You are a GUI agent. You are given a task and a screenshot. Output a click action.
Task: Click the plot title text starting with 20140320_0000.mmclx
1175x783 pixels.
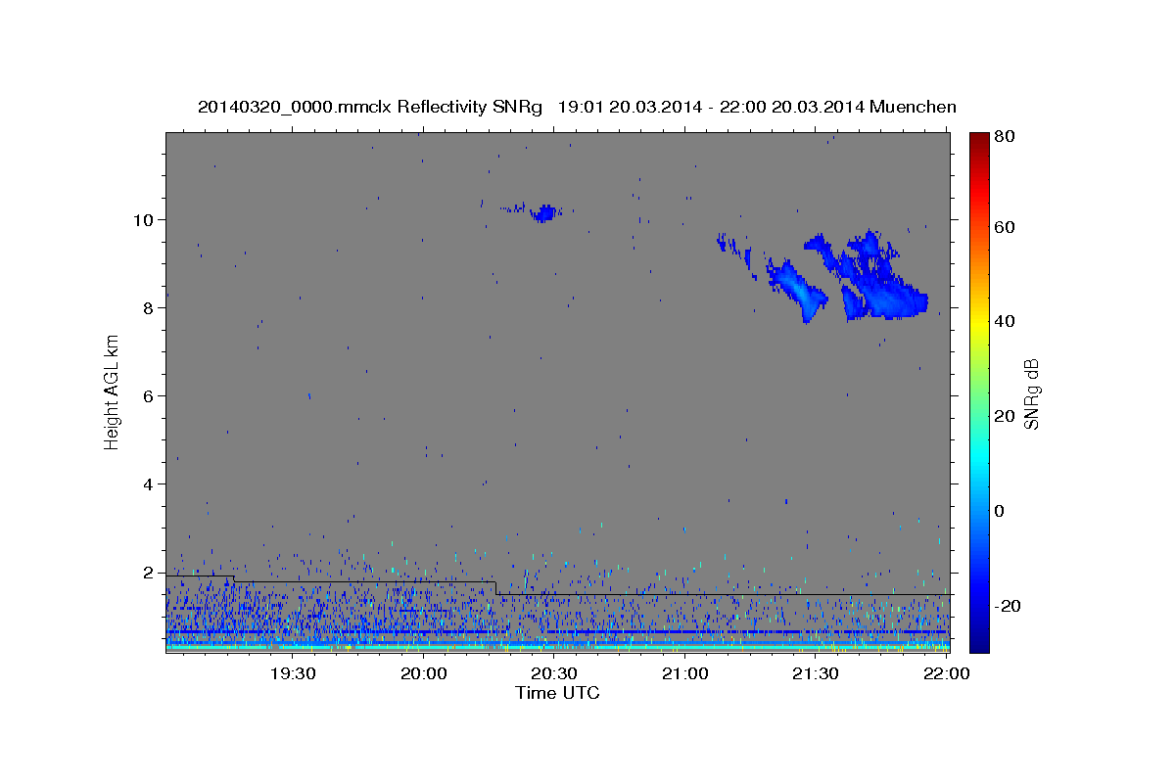pos(577,107)
